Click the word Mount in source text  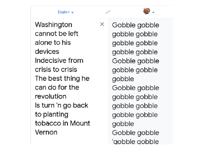pos(80,123)
